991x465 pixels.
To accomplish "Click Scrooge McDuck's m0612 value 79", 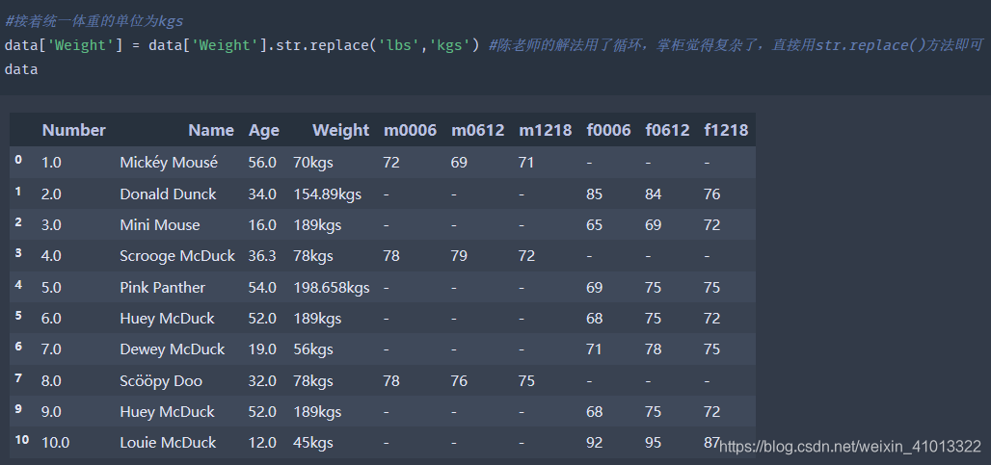I will (459, 256).
